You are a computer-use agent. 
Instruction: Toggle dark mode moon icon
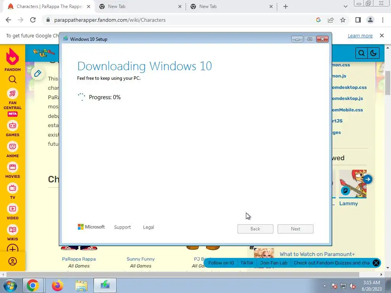[373, 53]
